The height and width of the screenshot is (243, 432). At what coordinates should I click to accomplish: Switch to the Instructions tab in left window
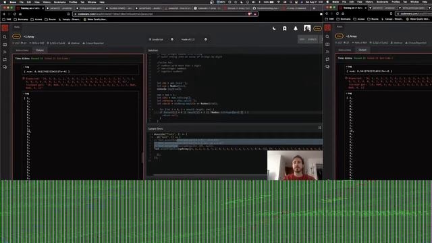coord(22,51)
